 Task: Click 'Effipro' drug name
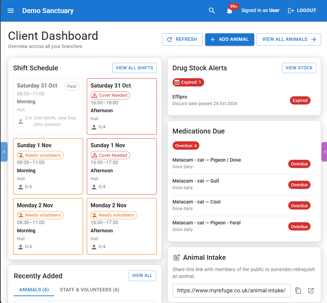click(180, 97)
